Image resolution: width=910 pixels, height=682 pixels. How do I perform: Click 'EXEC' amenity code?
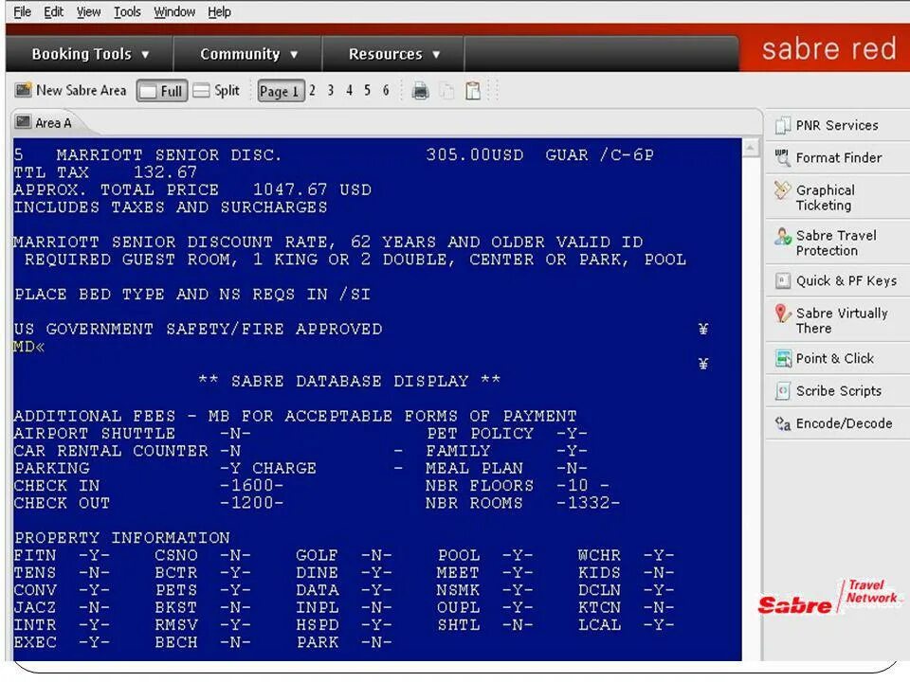point(35,642)
